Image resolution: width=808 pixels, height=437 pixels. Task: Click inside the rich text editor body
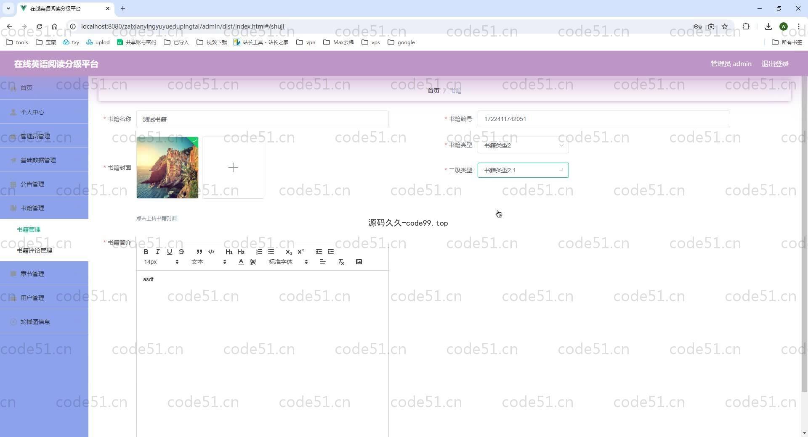pos(262,353)
